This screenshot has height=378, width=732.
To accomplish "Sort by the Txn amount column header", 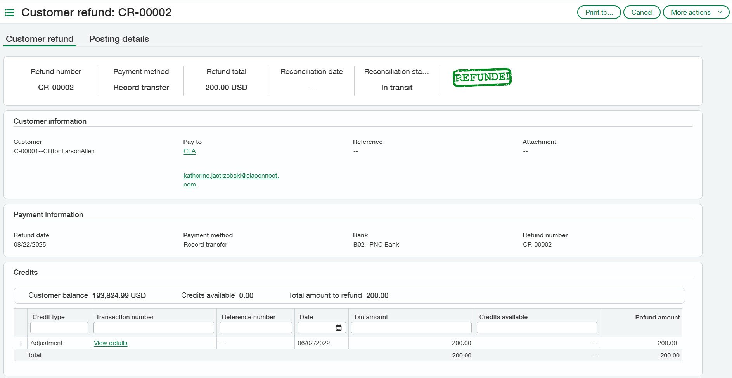I will pyautogui.click(x=370, y=317).
